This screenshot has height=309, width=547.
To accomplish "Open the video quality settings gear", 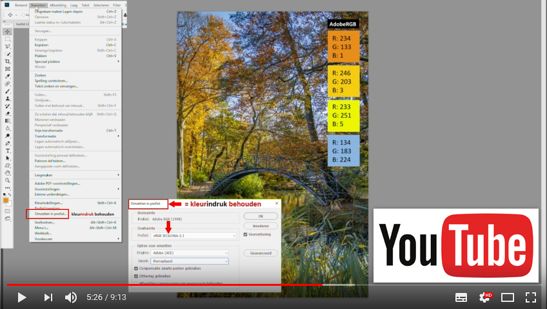I will pyautogui.click(x=484, y=297).
